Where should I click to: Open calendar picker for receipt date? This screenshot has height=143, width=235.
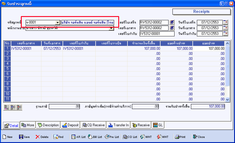(225, 22)
